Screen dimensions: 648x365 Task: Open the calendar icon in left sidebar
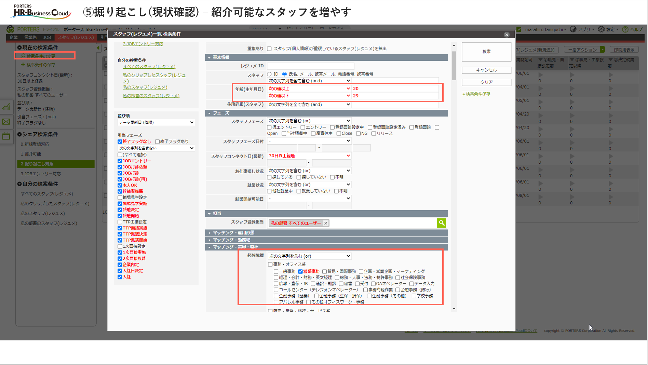(6, 136)
